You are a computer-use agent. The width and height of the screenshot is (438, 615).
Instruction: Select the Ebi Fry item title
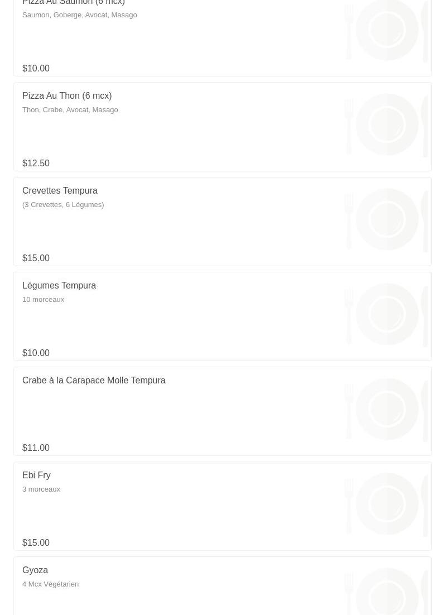pos(36,475)
